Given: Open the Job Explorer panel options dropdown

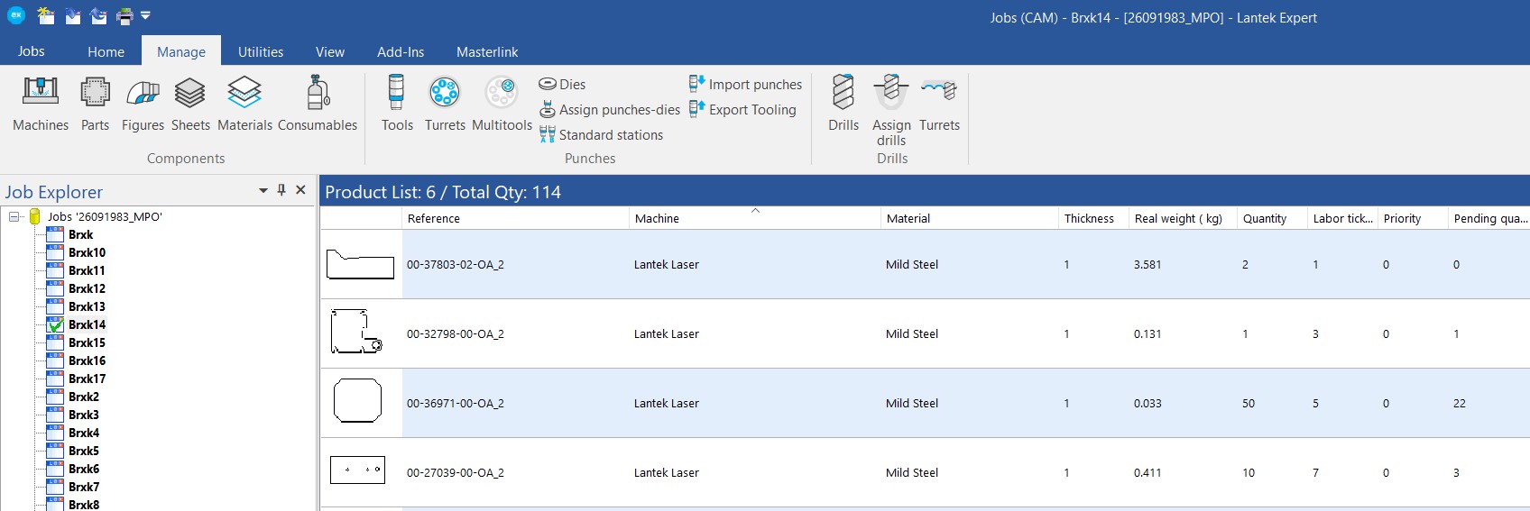Looking at the screenshot, I should tap(263, 190).
